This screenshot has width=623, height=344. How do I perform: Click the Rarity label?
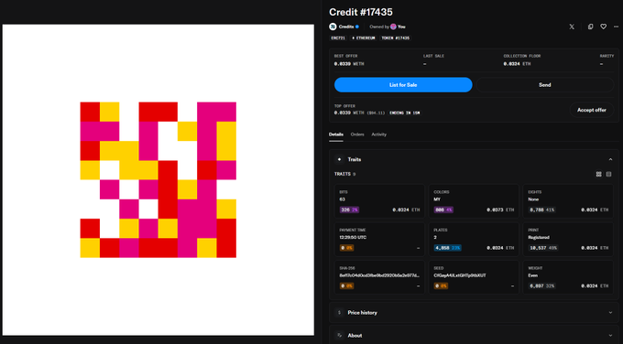pos(607,56)
